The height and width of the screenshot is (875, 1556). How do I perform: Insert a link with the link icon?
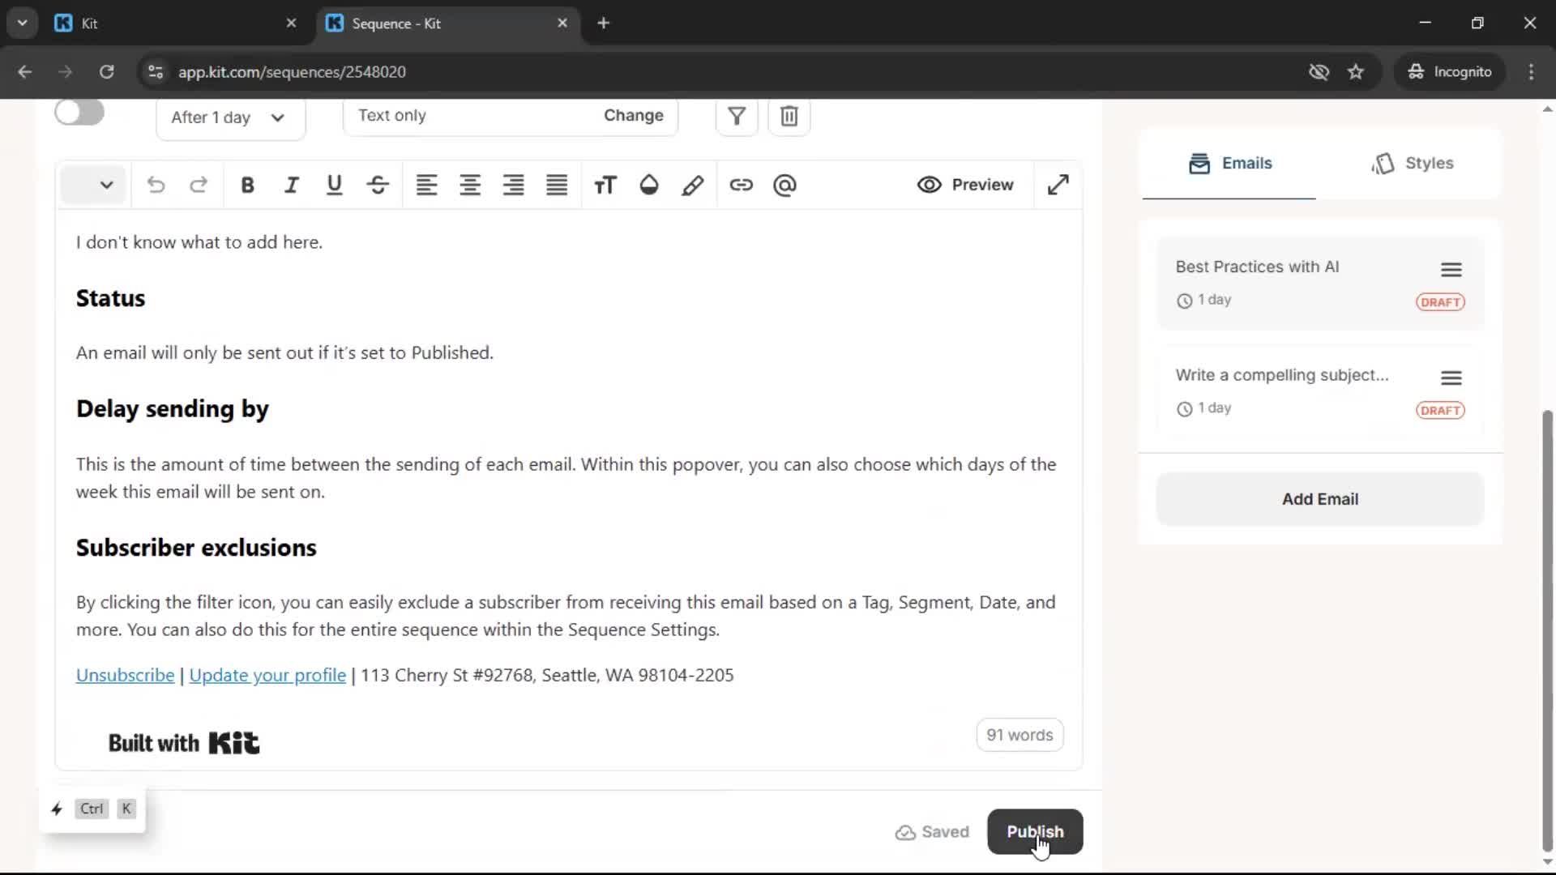(x=741, y=185)
